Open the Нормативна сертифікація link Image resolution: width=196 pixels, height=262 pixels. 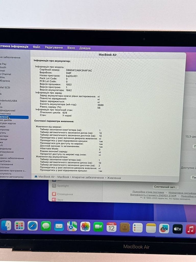pyautogui.click(x=182, y=193)
